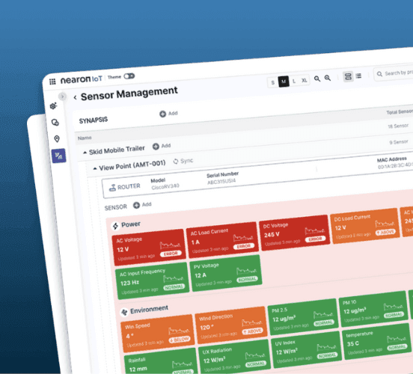Open the PM 2.5 sensor card
Viewport: 413px width, 374px height.
(302, 317)
